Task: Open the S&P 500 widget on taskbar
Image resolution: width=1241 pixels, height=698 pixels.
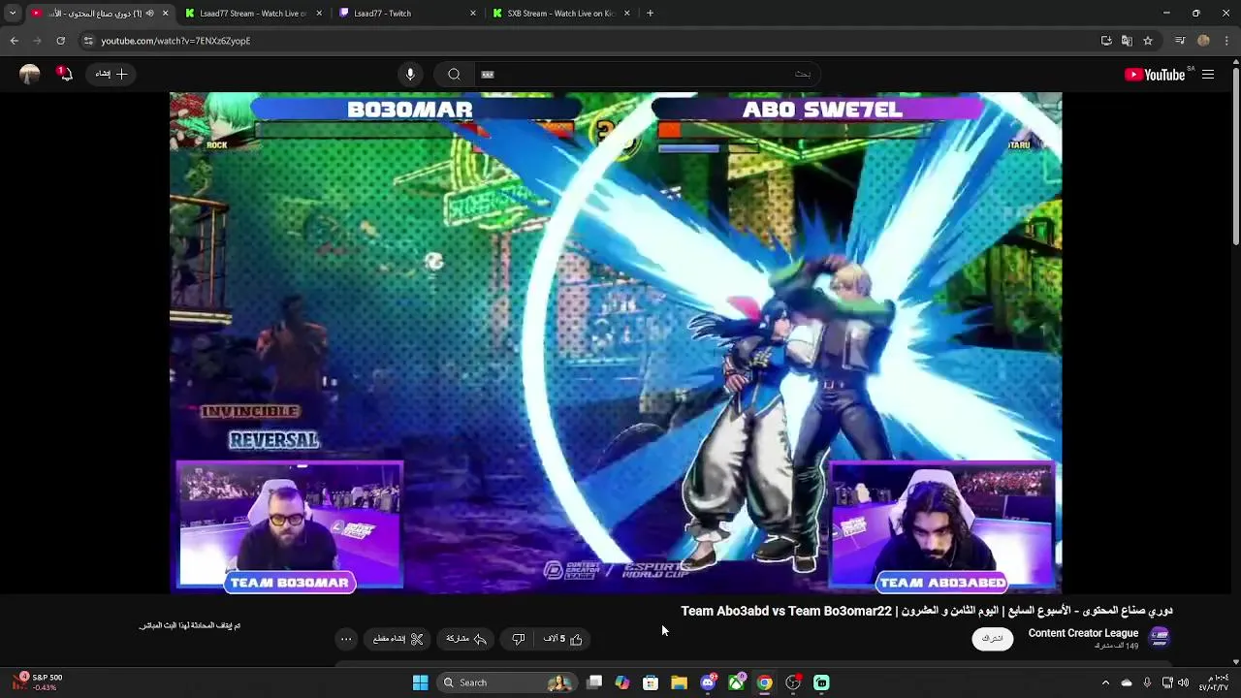Action: coord(39,682)
